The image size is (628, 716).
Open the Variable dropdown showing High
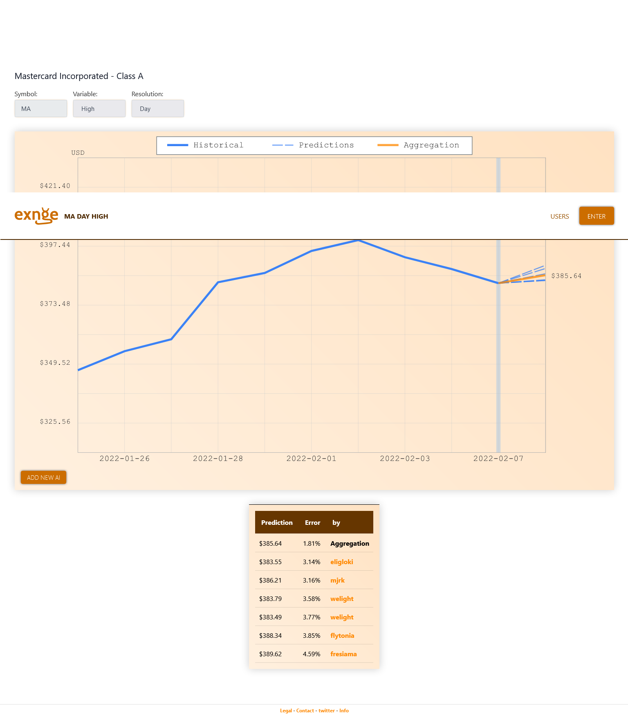point(99,108)
